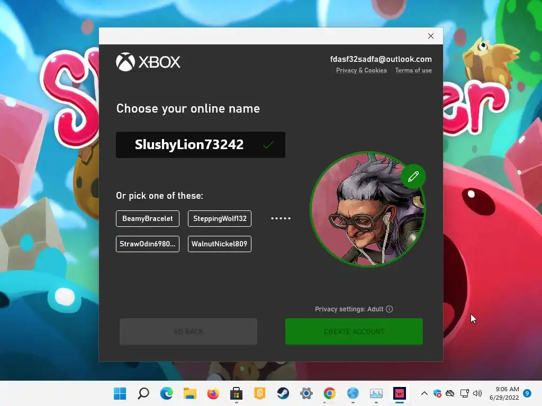
Task: Open the Windows Start menu
Action: tap(120, 393)
